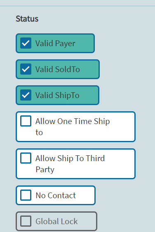
Task: Select the Valid SoldTo label text
Action: pos(58,69)
